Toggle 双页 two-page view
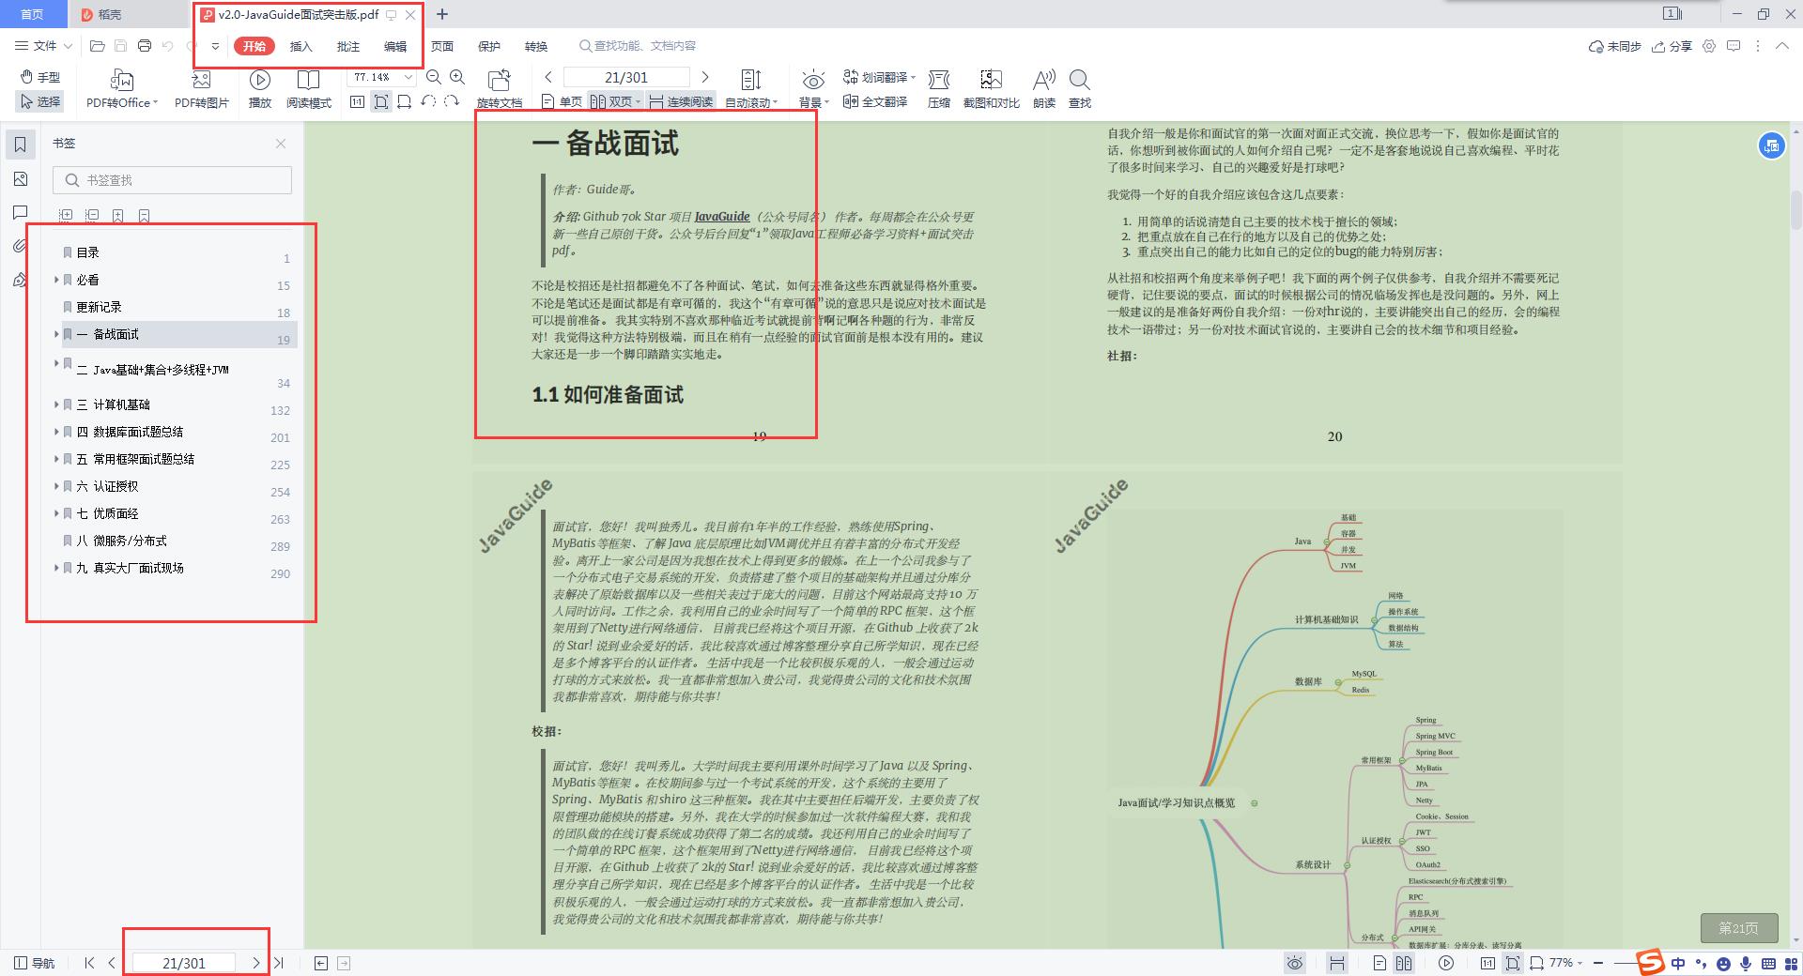The width and height of the screenshot is (1803, 976). click(615, 101)
